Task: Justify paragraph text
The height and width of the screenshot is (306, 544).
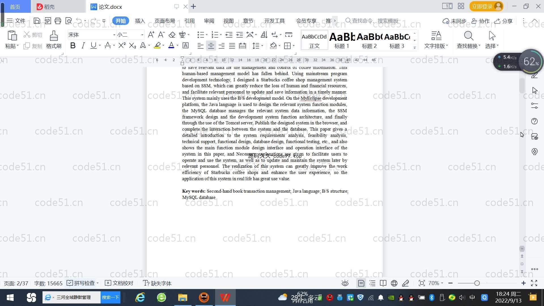Action: pos(232,46)
